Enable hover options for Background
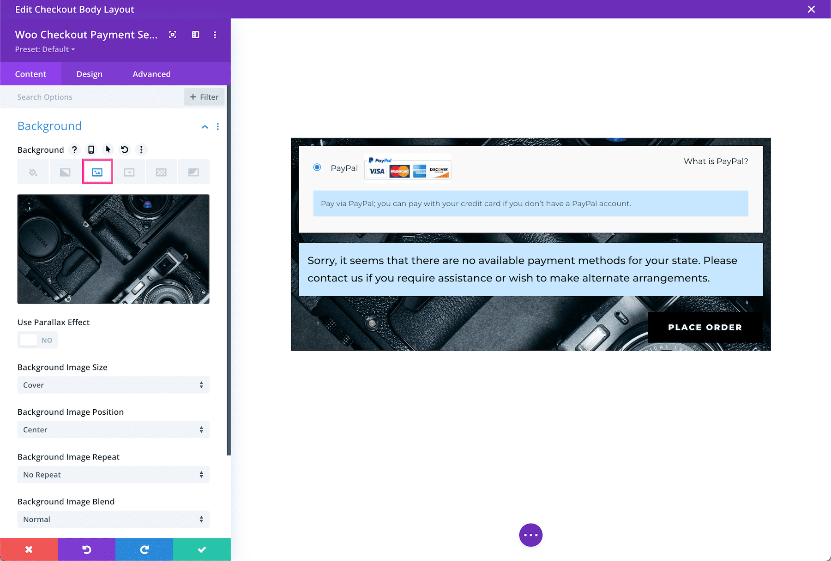Viewport: 831px width, 561px height. 107,149
